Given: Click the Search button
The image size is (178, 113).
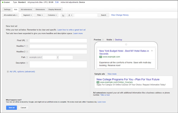Looking at the screenshot, I should 104,15.
